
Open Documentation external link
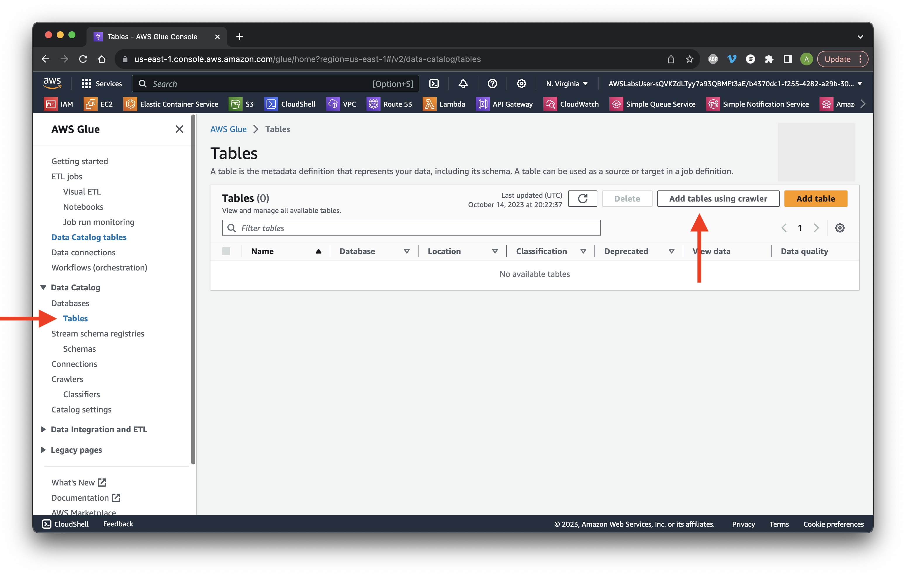(86, 497)
